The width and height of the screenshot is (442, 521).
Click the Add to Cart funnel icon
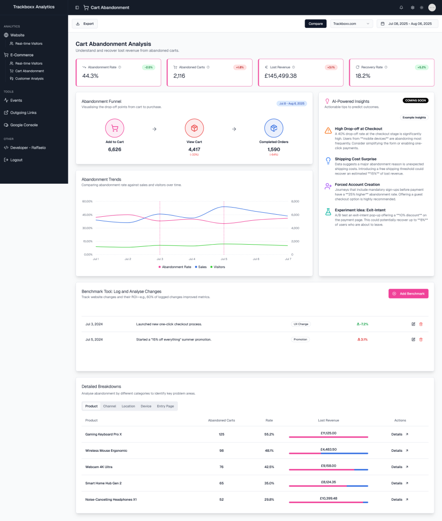point(115,128)
